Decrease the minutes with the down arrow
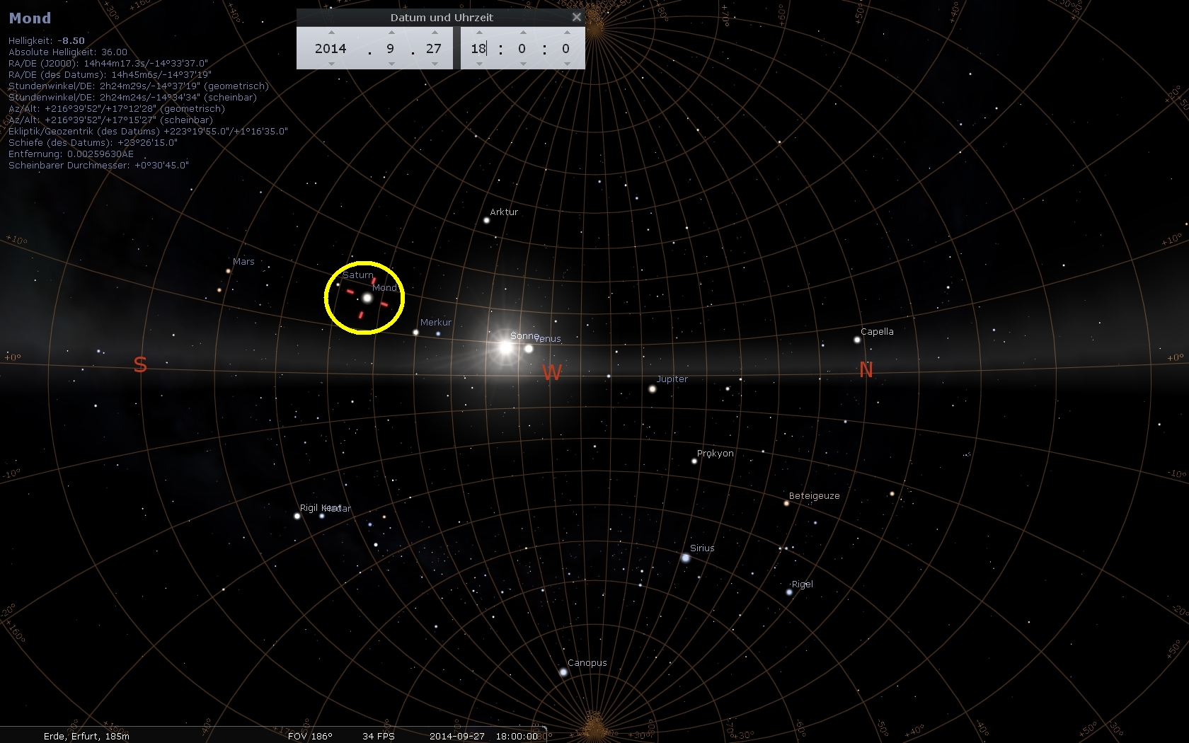Screen dimensions: 1189x743 [523, 64]
